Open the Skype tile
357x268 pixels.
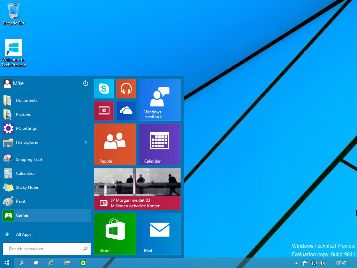[104, 89]
